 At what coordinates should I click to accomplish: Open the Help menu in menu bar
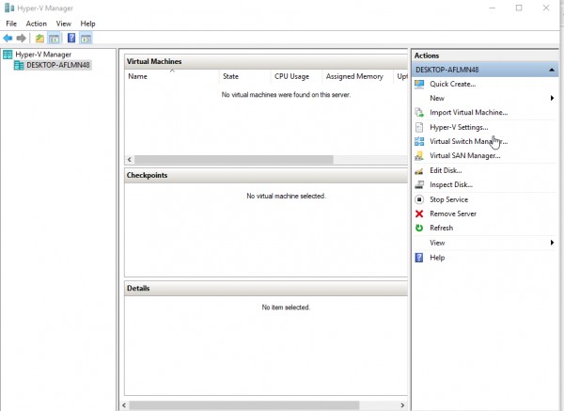click(87, 24)
